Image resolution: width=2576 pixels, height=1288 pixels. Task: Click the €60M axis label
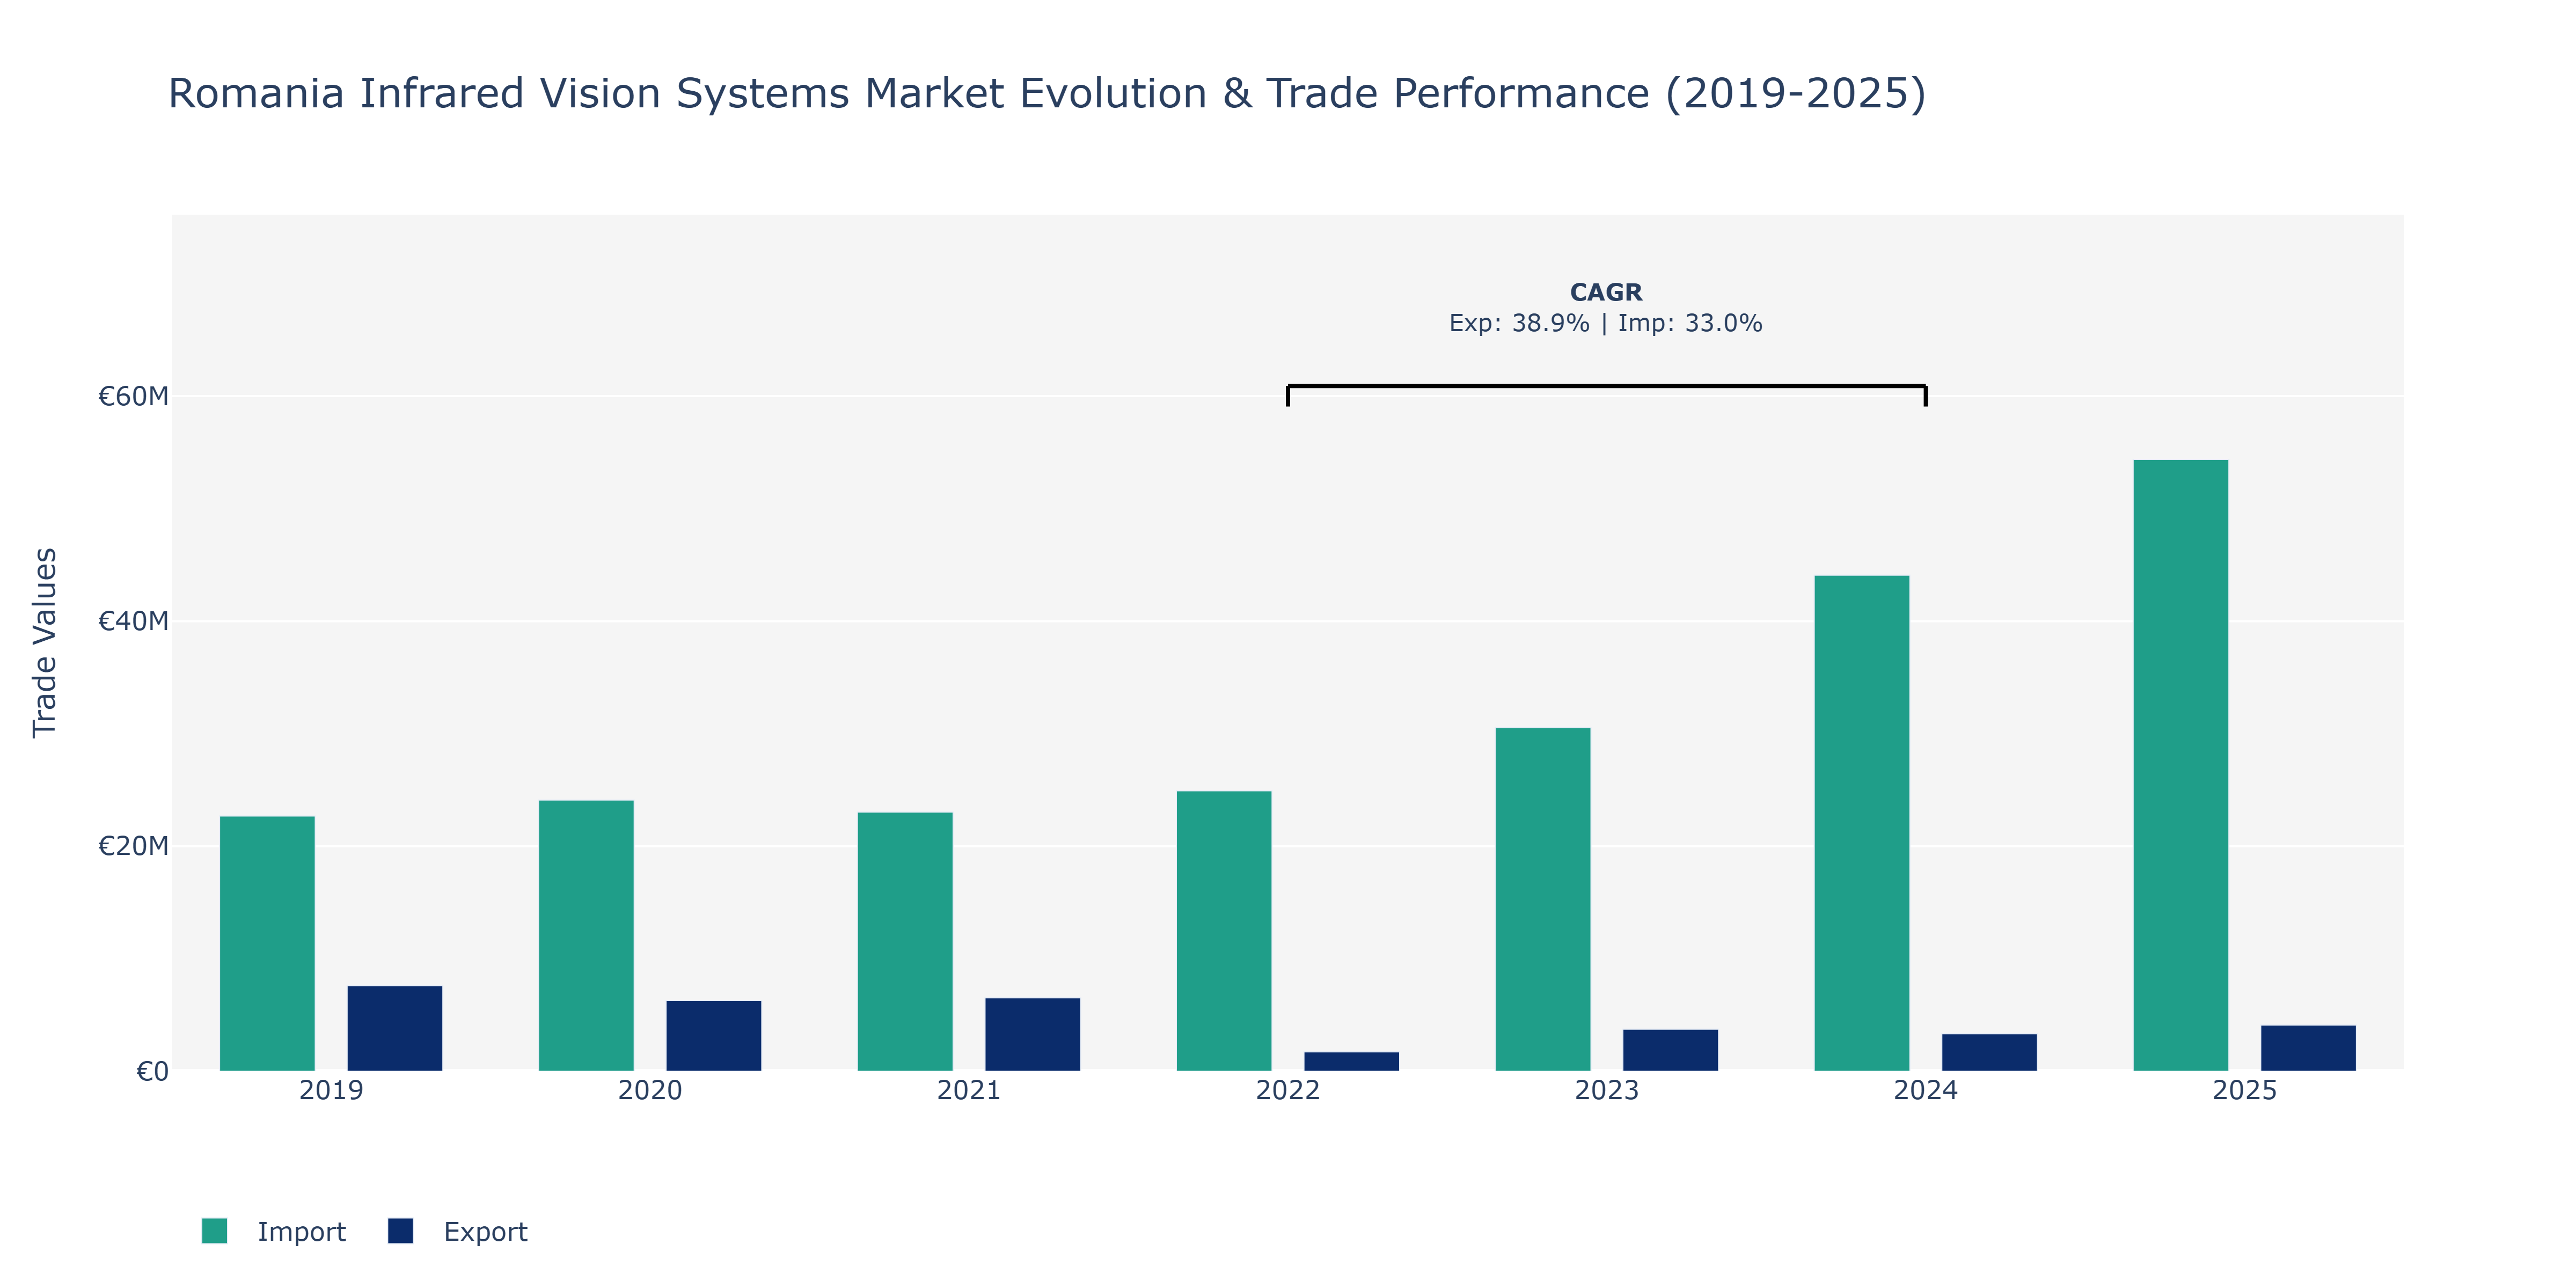click(x=133, y=397)
